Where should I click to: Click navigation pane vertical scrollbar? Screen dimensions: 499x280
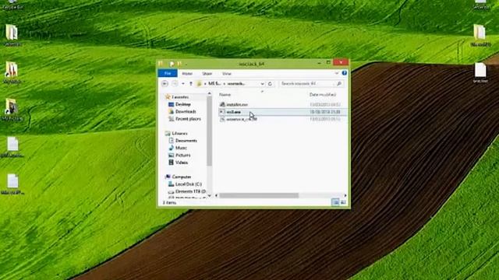[210, 131]
